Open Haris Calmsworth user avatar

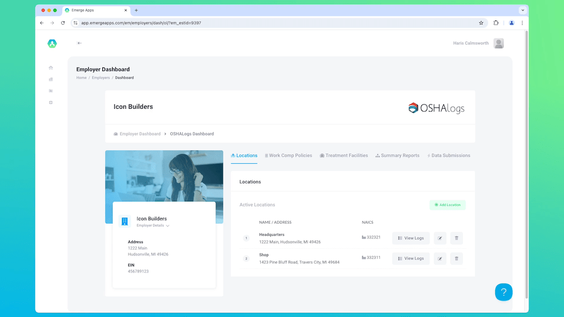pyautogui.click(x=499, y=43)
